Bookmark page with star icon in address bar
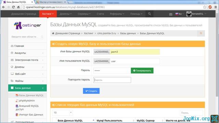This screenshot has height=123, width=219. tap(205, 7)
